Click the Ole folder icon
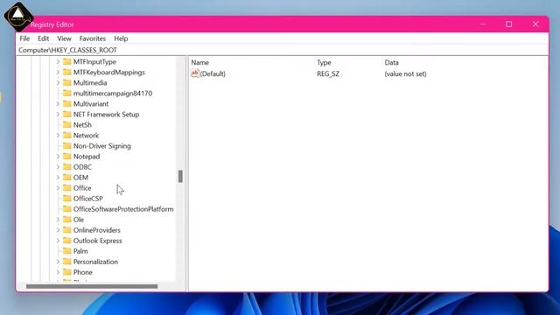Image resolution: width=560 pixels, height=315 pixels. point(67,220)
